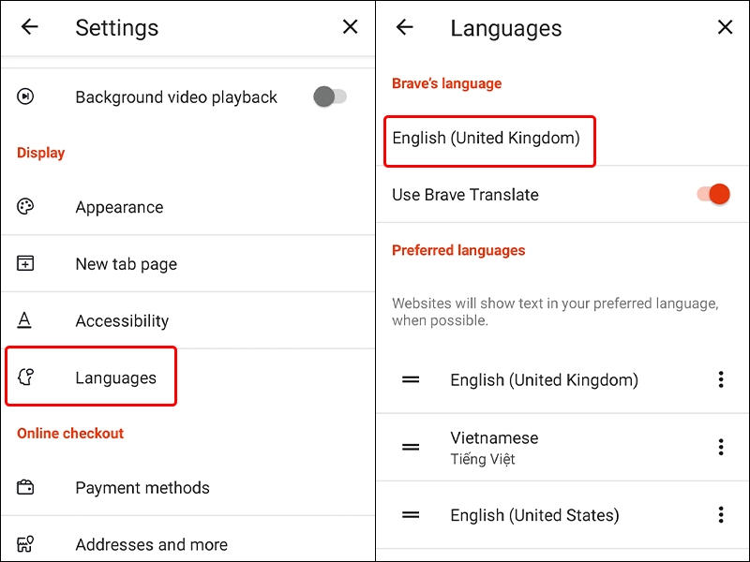Click the Background video playback icon
Image resolution: width=750 pixels, height=562 pixels.
click(x=24, y=96)
